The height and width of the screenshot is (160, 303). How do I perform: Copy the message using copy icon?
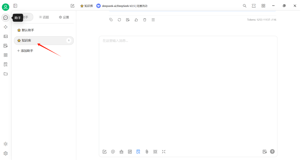pos(111,20)
